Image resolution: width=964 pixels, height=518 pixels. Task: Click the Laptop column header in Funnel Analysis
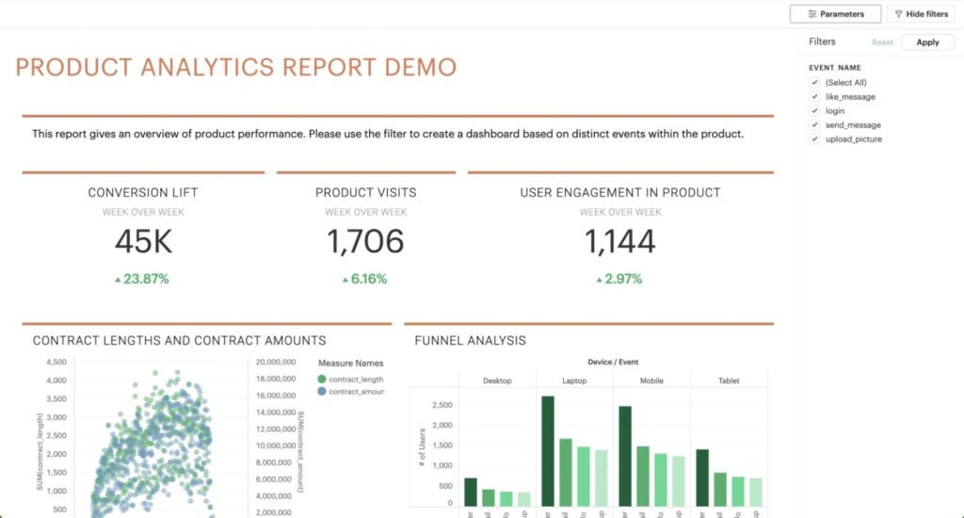[574, 380]
